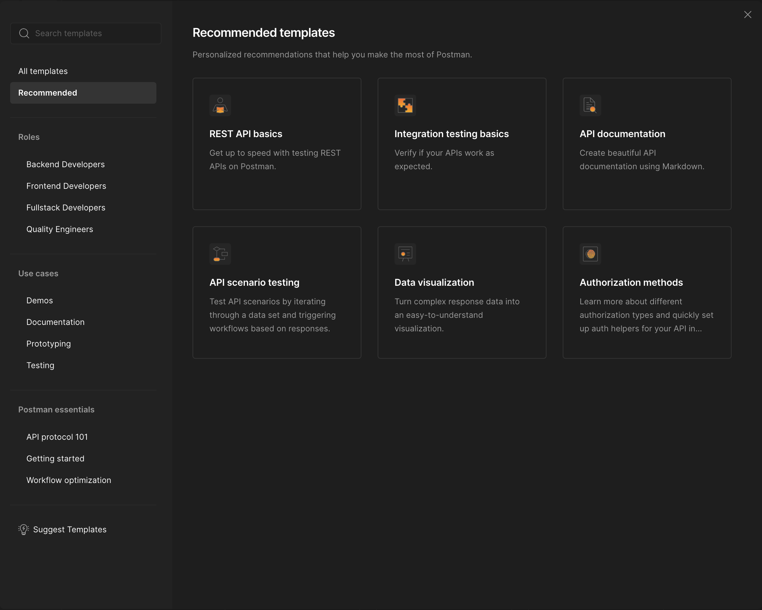Select the Recommended category
The height and width of the screenshot is (610, 762).
(83, 93)
